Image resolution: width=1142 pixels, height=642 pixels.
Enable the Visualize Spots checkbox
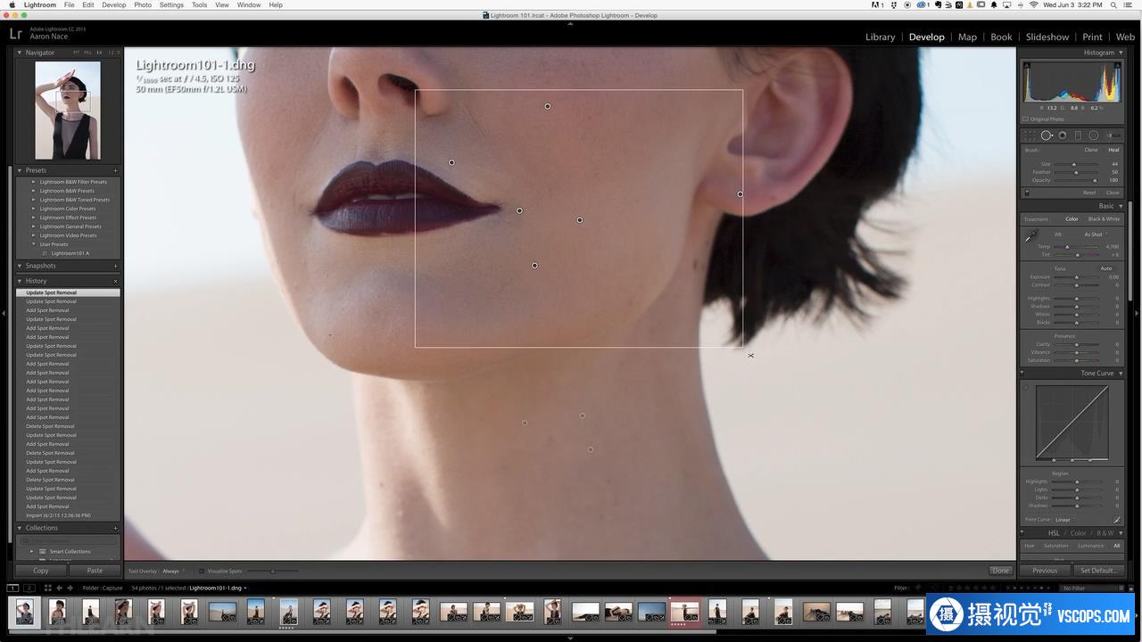pos(202,571)
